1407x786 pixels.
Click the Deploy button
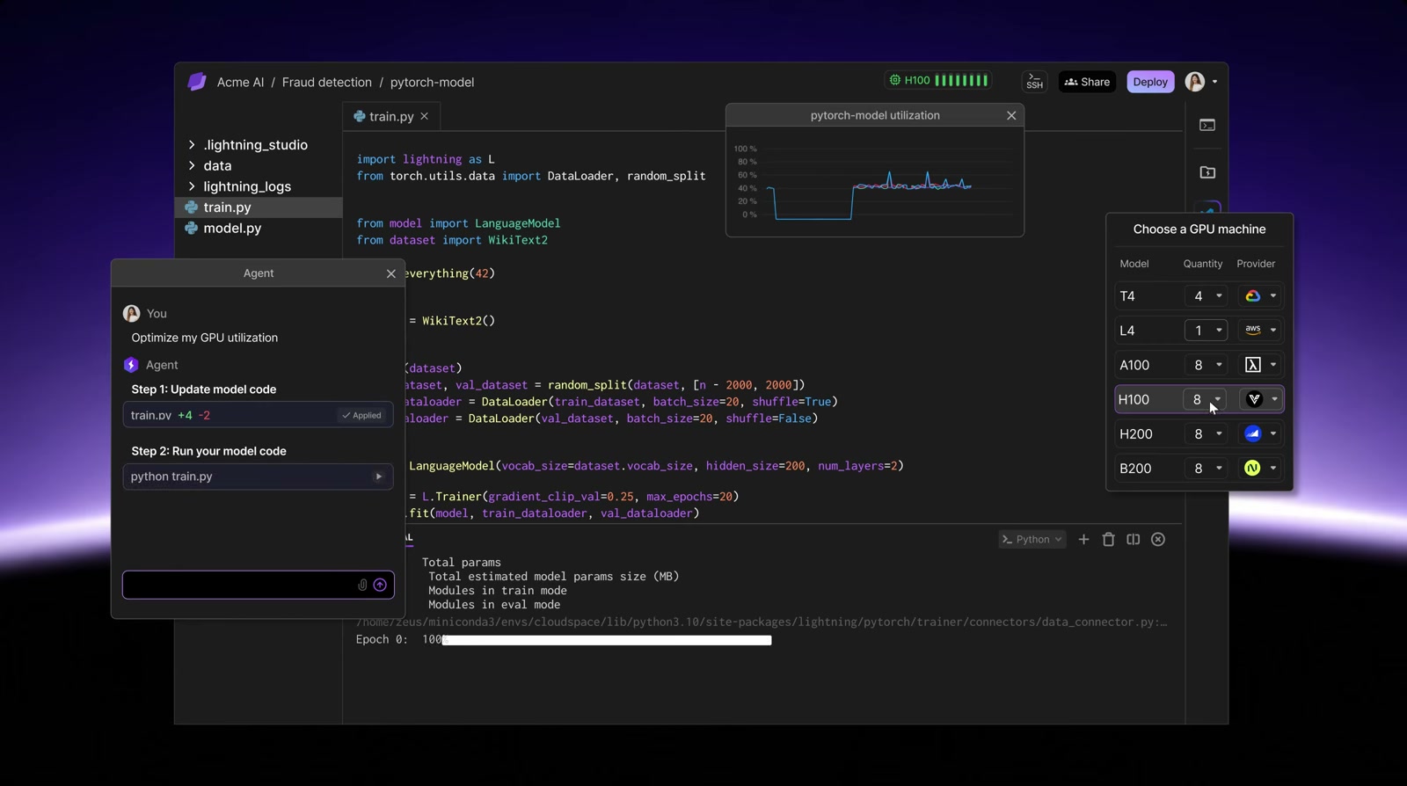coord(1150,82)
